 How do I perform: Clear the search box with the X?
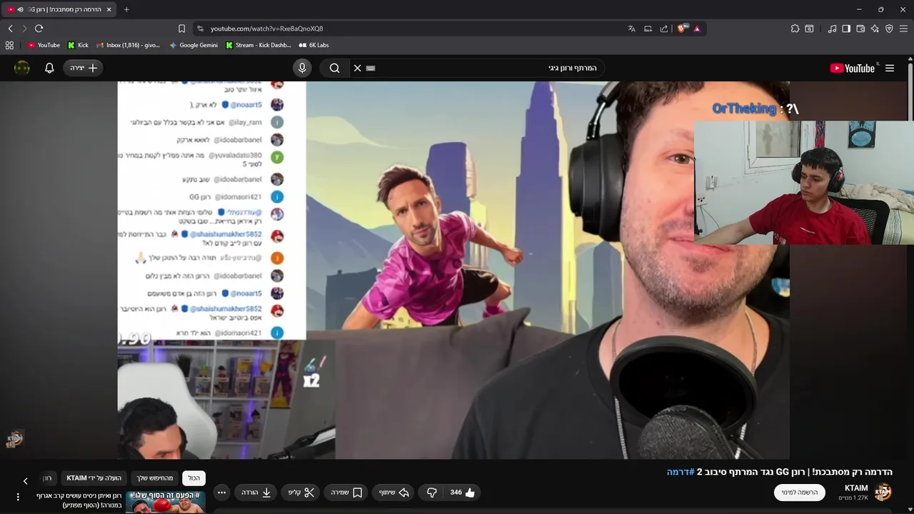pyautogui.click(x=358, y=68)
